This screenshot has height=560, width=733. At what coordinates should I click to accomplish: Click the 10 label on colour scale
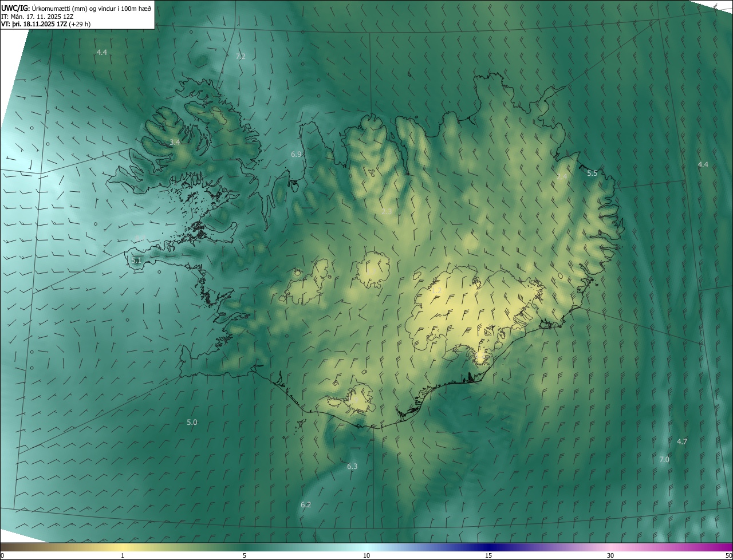click(366, 556)
